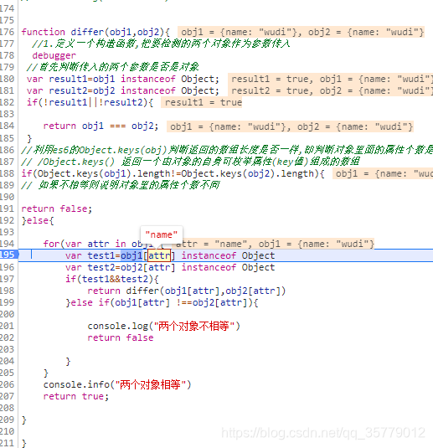The image size is (433, 448).
Task: Click the debugger keyword on line 178
Action: (x=54, y=55)
